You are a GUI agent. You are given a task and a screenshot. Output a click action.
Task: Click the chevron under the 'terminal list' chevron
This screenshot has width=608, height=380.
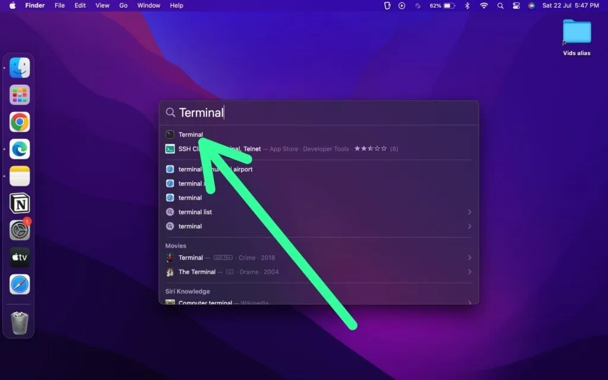[x=469, y=226]
